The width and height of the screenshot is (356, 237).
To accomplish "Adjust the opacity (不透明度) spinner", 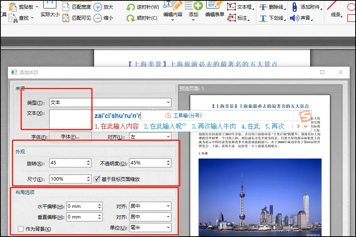I will [168, 163].
